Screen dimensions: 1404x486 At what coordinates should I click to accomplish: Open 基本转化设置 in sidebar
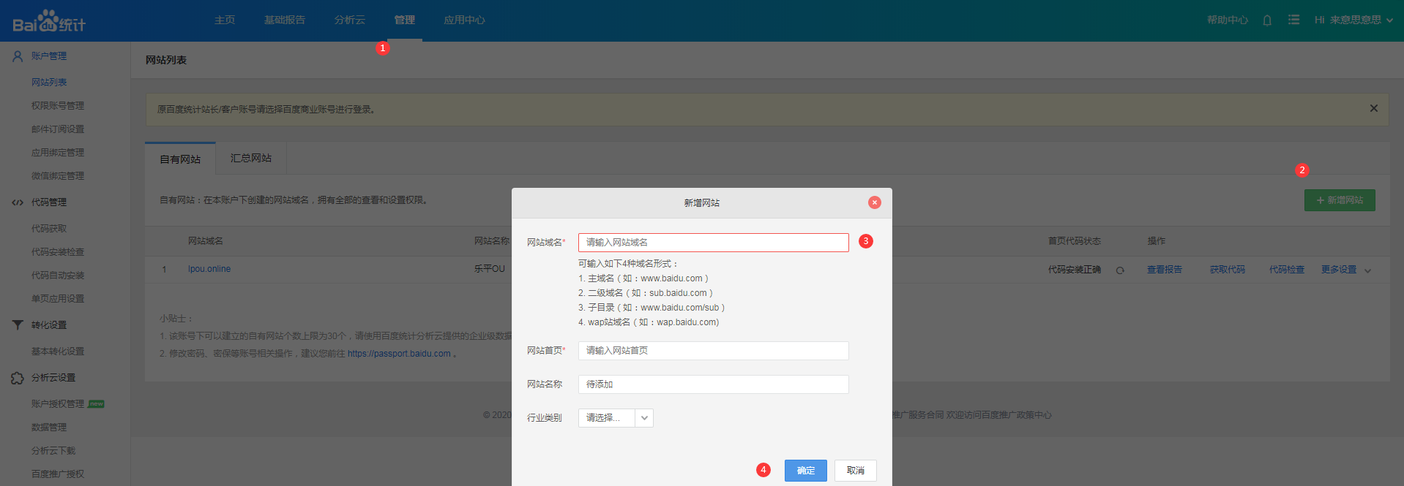58,352
